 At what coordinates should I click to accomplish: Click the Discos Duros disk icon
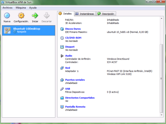point(62,29)
